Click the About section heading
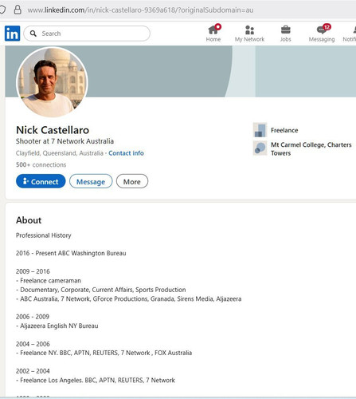Screen dimensions: 356x399 (29, 220)
